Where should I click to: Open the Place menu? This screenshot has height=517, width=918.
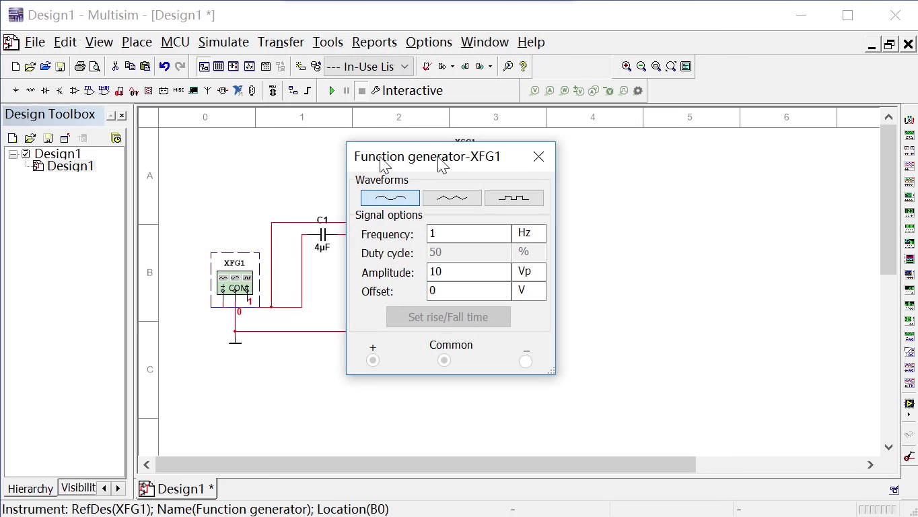pyautogui.click(x=137, y=42)
